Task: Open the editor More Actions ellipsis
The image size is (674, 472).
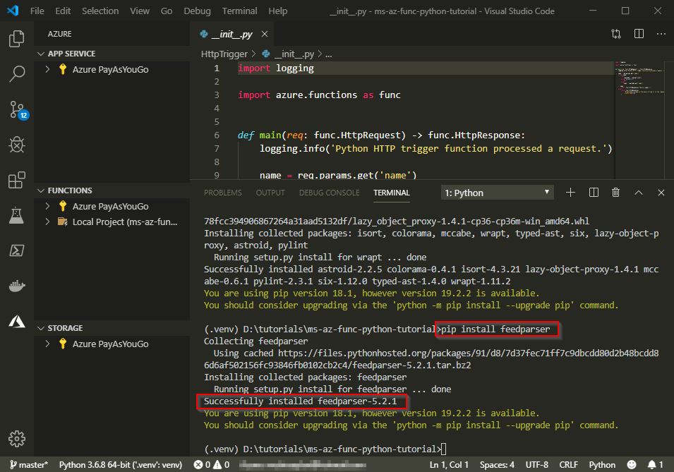Action: click(x=661, y=34)
